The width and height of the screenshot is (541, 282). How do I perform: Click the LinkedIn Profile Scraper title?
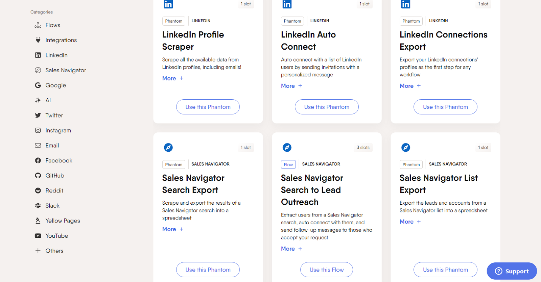click(x=193, y=41)
